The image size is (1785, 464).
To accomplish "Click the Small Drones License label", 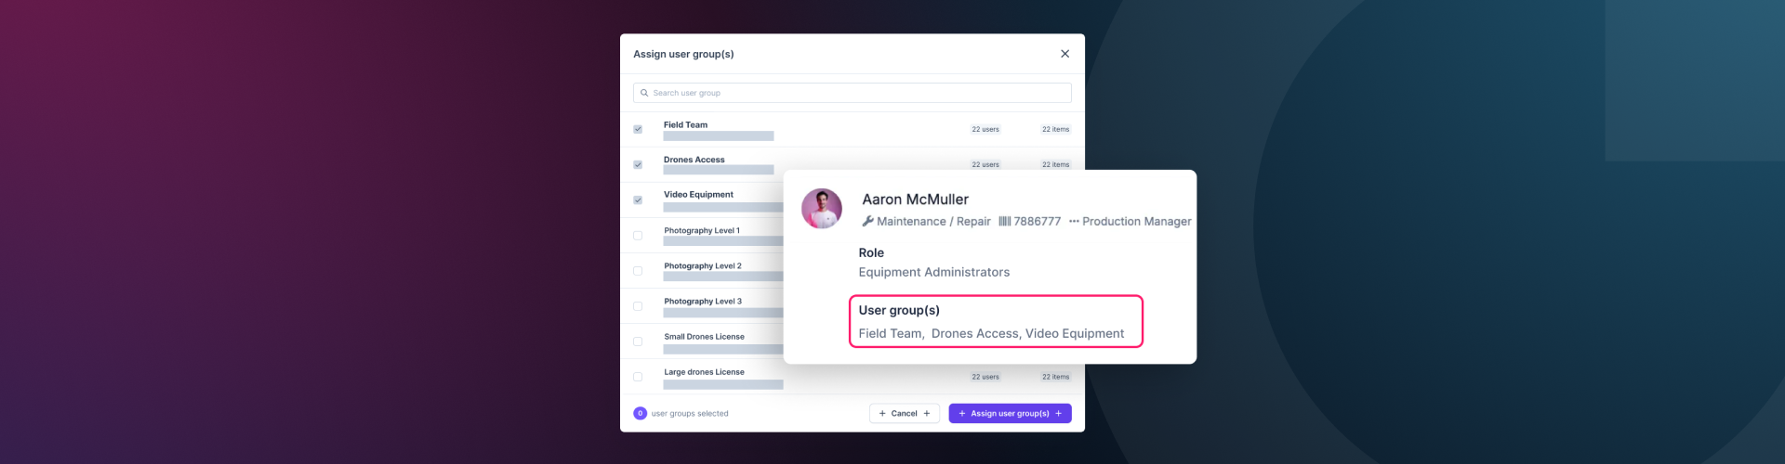I will point(704,336).
